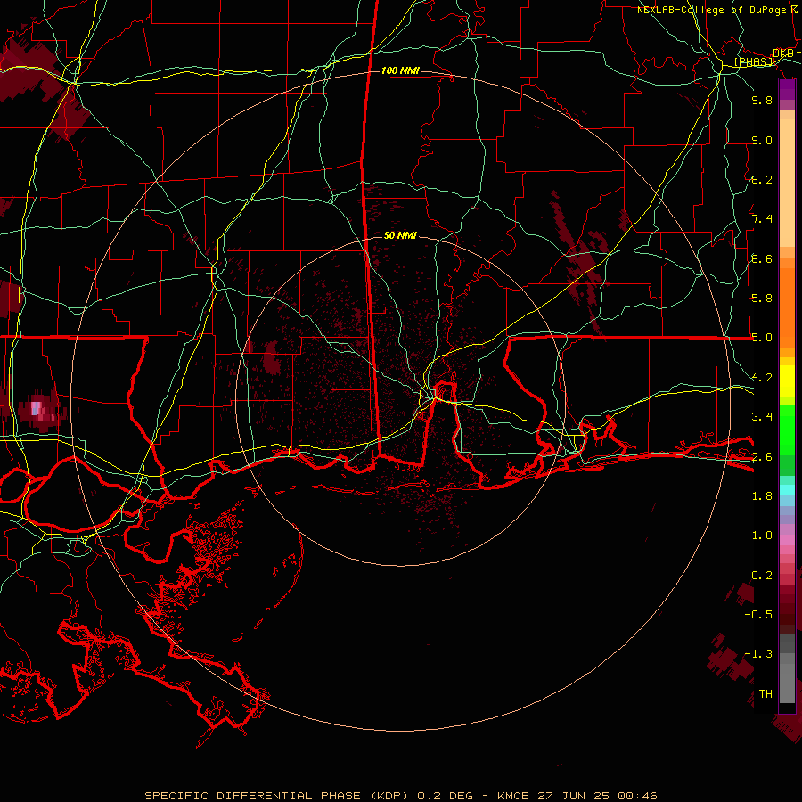Click the 5.0 color scale value
Viewport: 802px width, 802px height.
pyautogui.click(x=762, y=338)
